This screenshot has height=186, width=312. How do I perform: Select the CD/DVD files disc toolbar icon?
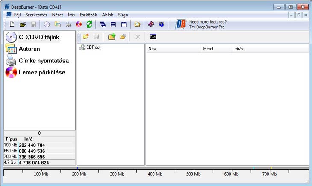click(x=47, y=24)
